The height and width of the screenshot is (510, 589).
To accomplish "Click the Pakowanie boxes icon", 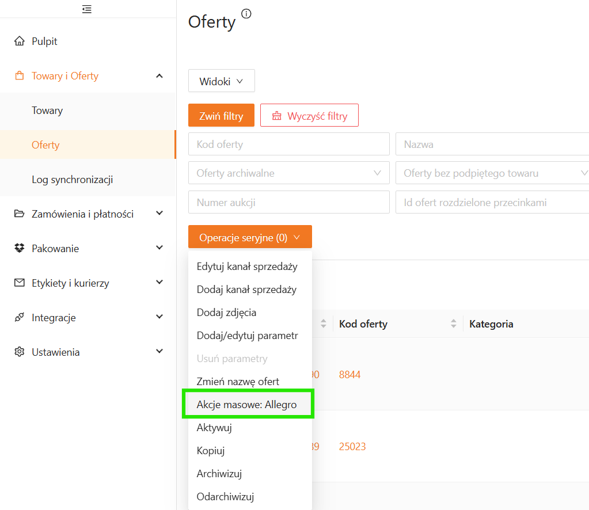I will pyautogui.click(x=20, y=249).
